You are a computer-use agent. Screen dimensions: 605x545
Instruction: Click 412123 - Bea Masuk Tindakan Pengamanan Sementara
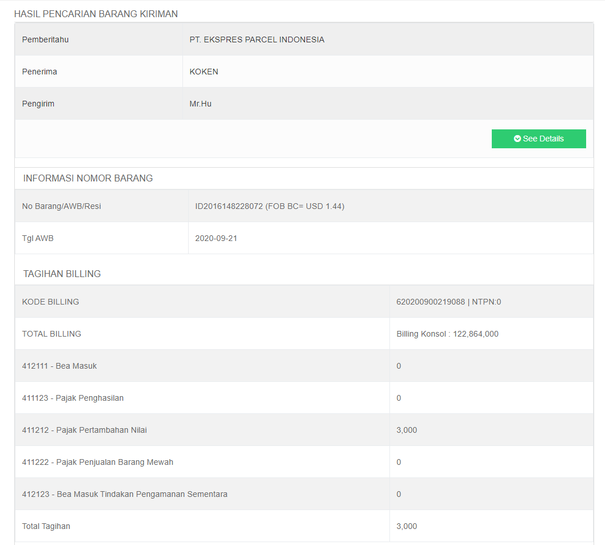[125, 495]
